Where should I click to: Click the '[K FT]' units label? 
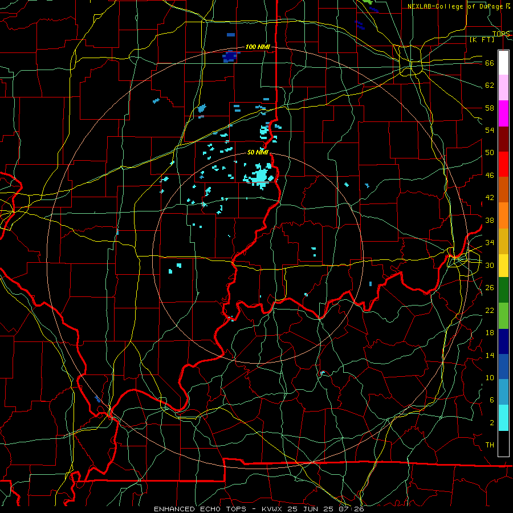(x=482, y=40)
